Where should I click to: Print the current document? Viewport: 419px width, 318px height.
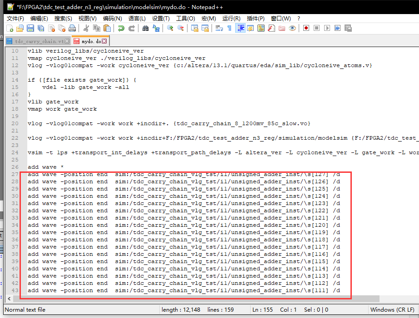tap(72, 28)
